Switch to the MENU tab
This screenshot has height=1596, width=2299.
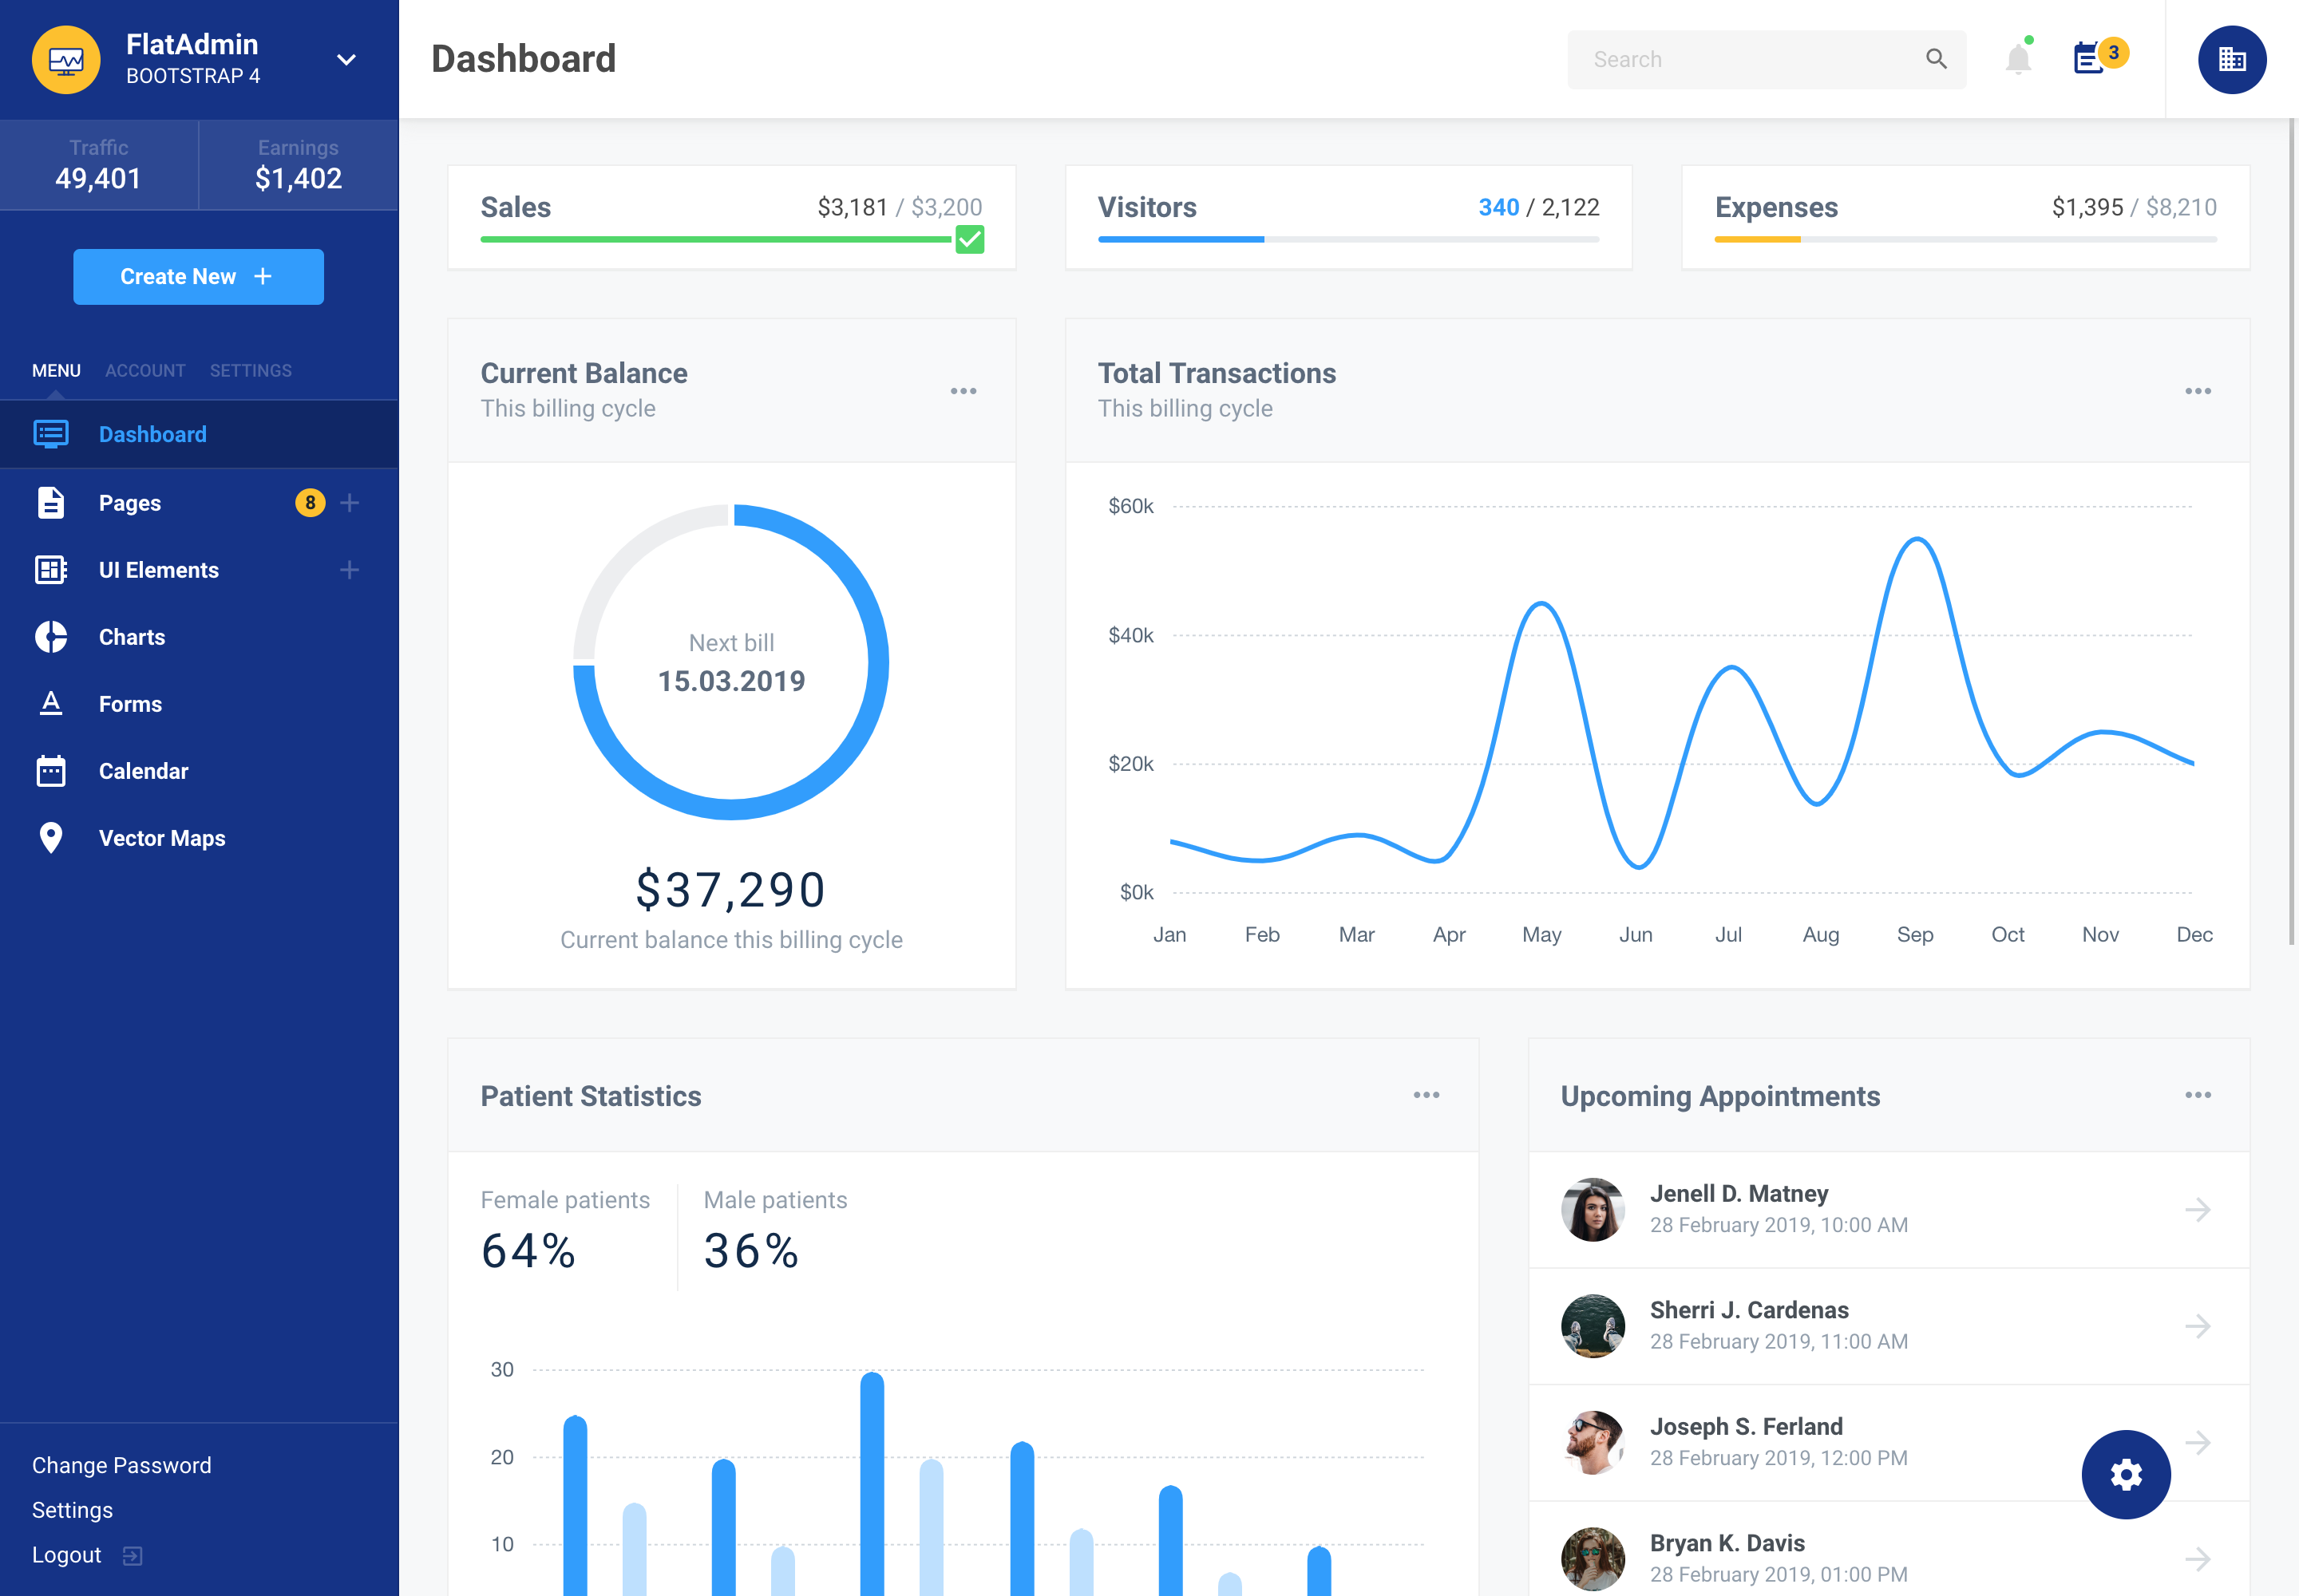tap(56, 371)
